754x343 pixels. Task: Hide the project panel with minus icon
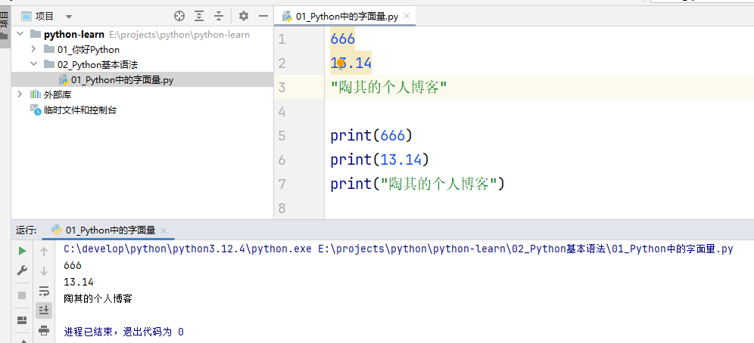pos(263,16)
